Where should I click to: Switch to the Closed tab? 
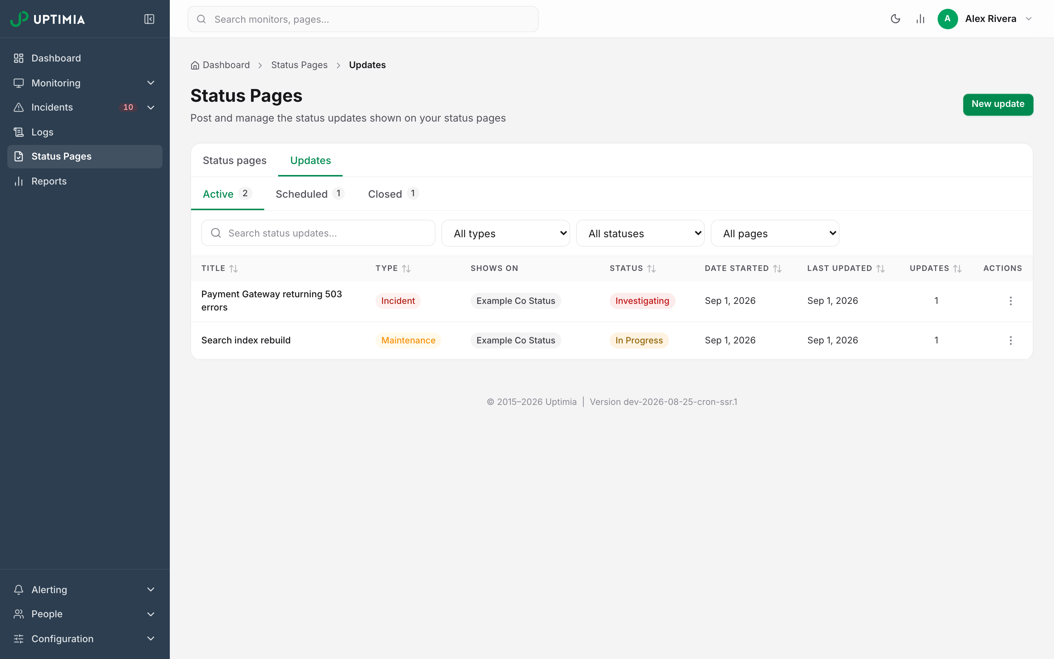393,194
